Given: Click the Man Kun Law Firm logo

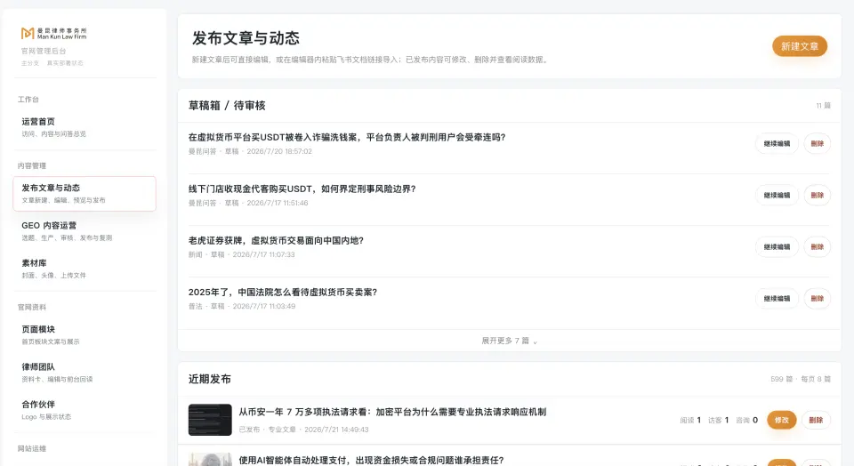Looking at the screenshot, I should coord(53,34).
